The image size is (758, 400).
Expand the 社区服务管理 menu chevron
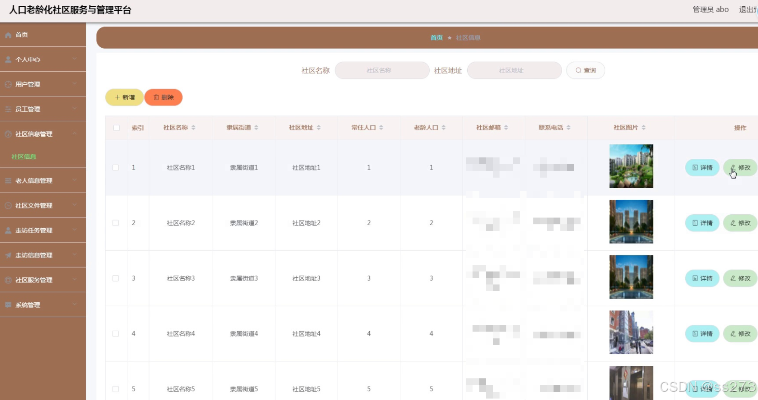(x=75, y=280)
